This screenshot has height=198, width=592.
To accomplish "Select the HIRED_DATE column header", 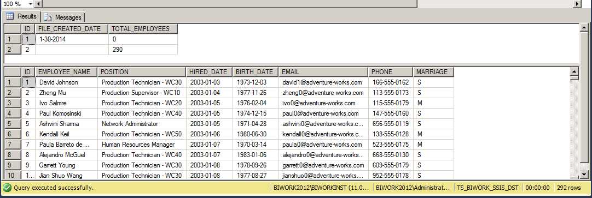I will click(209, 72).
